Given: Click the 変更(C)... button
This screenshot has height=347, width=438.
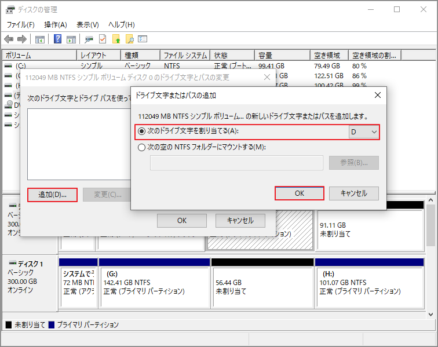Looking at the screenshot, I should tap(108, 195).
